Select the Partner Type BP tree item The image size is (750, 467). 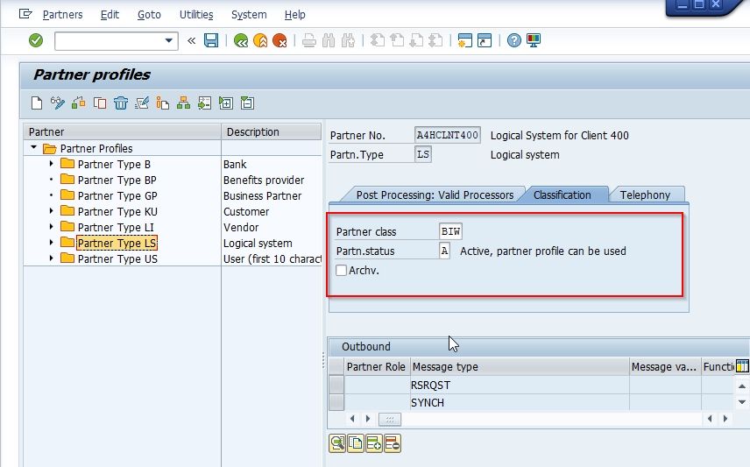[117, 180]
